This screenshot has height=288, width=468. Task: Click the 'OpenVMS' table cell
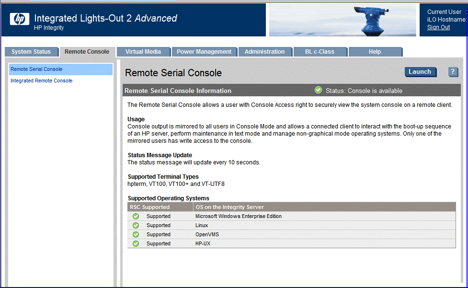207,235
